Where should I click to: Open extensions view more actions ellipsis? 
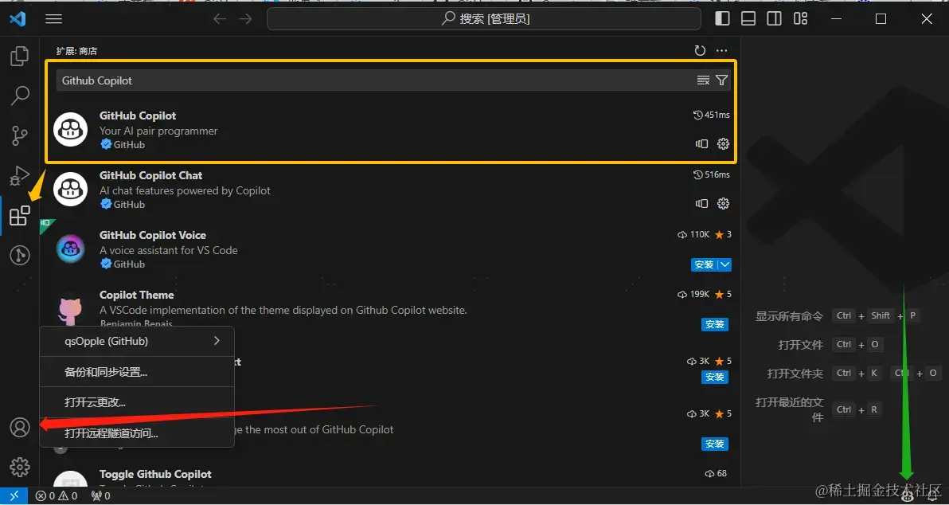point(721,51)
